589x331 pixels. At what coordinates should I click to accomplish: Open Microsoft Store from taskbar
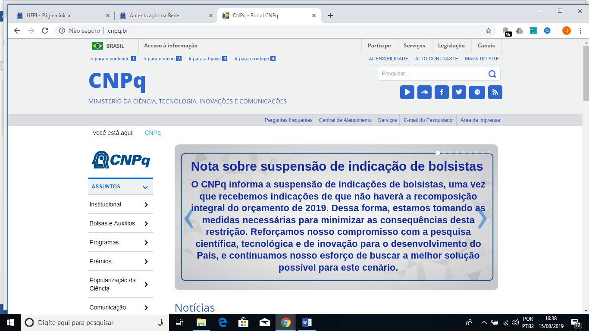point(244,322)
